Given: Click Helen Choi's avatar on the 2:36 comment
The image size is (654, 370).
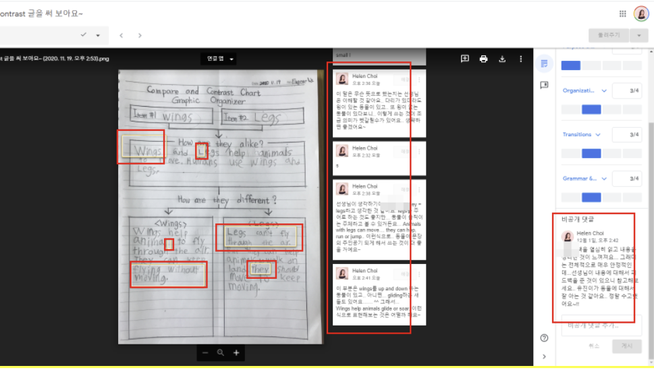Looking at the screenshot, I should 342,79.
